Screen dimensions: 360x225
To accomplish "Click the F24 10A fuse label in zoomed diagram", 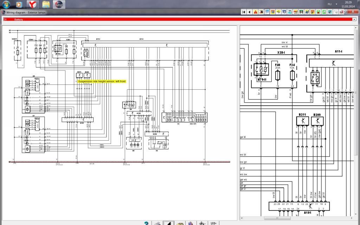I will coord(292,66).
